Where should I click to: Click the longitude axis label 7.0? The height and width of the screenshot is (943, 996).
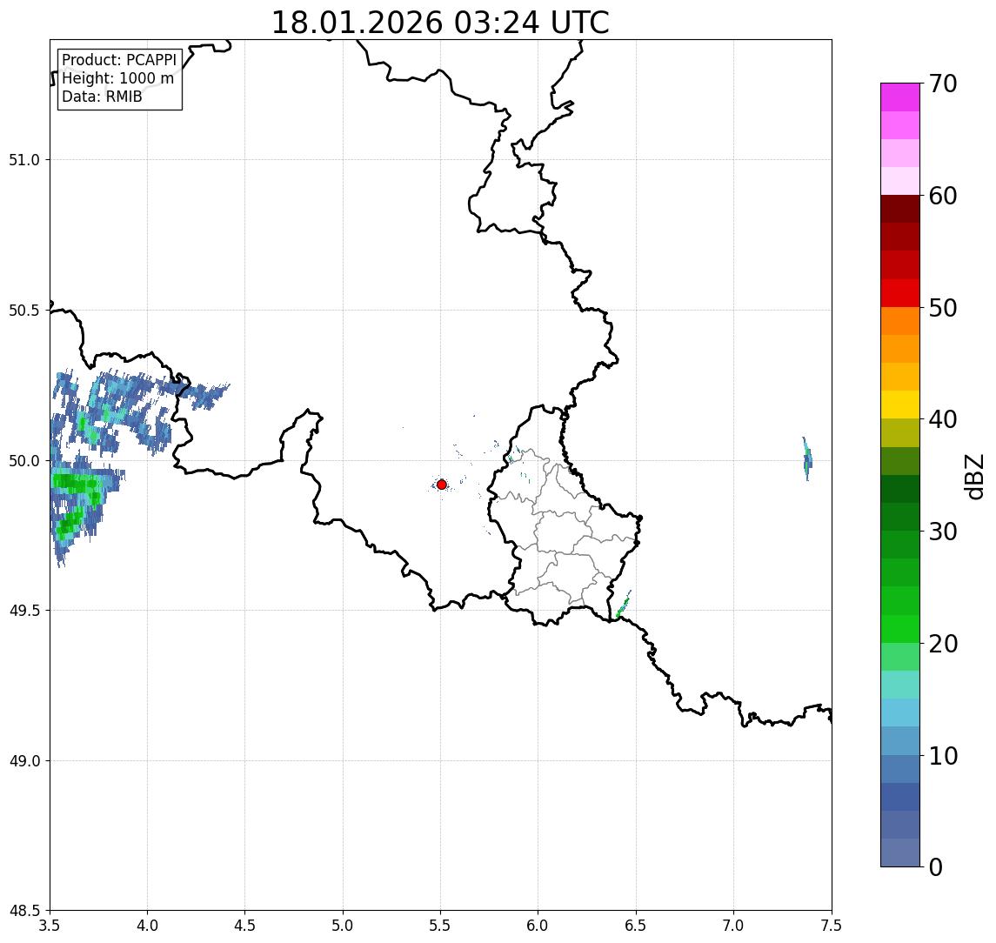pos(733,926)
